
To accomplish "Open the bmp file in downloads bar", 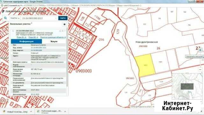I will pos(16,111).
